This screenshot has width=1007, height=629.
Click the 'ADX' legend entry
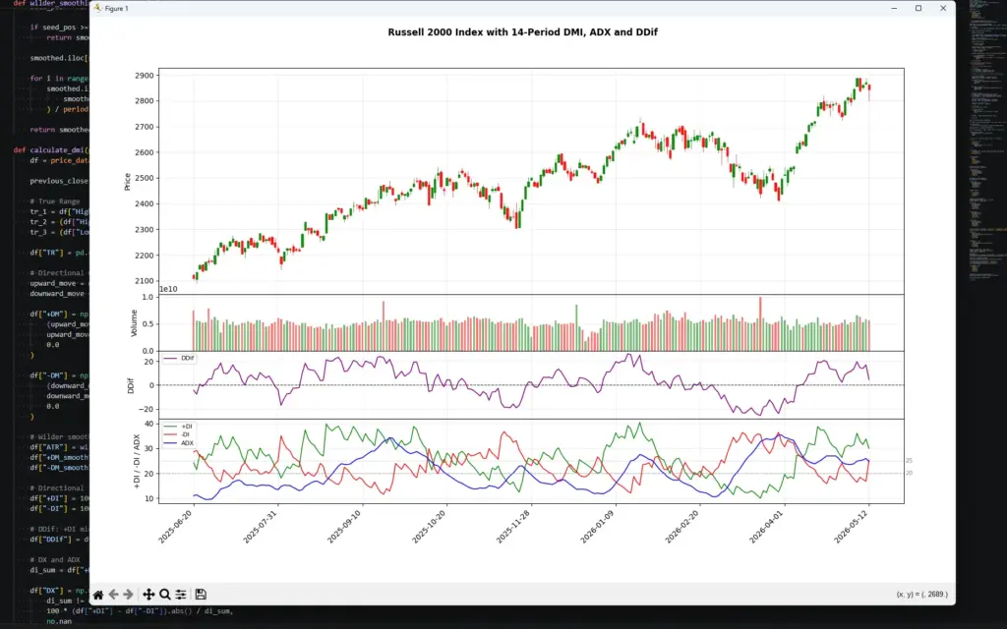(179, 443)
